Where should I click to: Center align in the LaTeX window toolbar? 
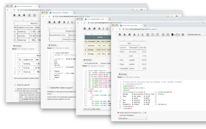(124, 34)
